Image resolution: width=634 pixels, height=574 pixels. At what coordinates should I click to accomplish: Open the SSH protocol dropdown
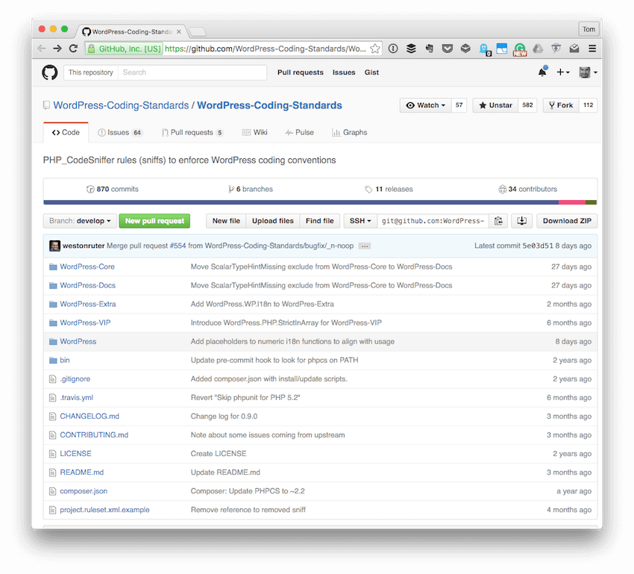coord(360,221)
